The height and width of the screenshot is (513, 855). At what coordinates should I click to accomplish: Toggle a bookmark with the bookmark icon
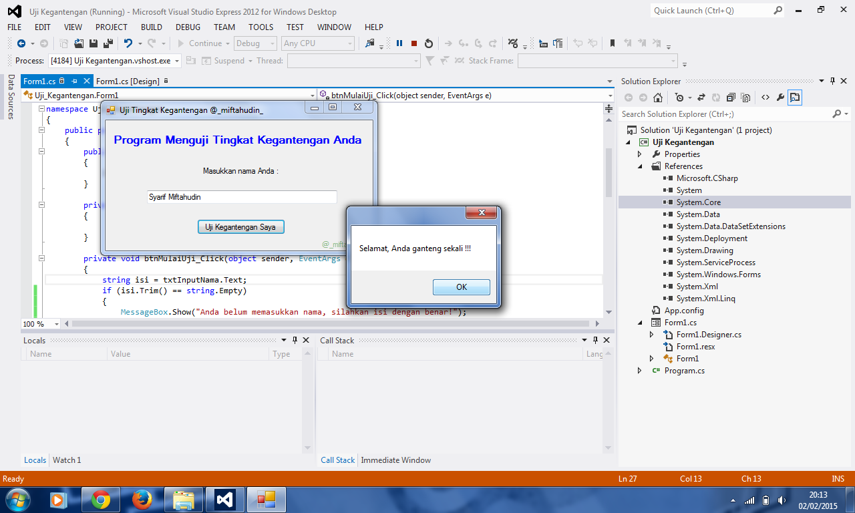tap(612, 43)
